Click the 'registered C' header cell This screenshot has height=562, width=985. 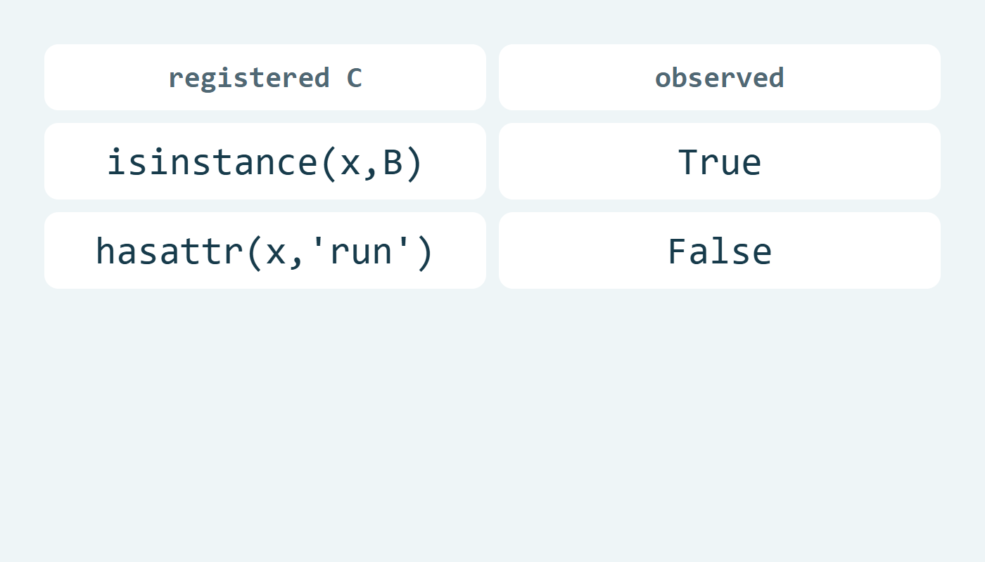(265, 77)
